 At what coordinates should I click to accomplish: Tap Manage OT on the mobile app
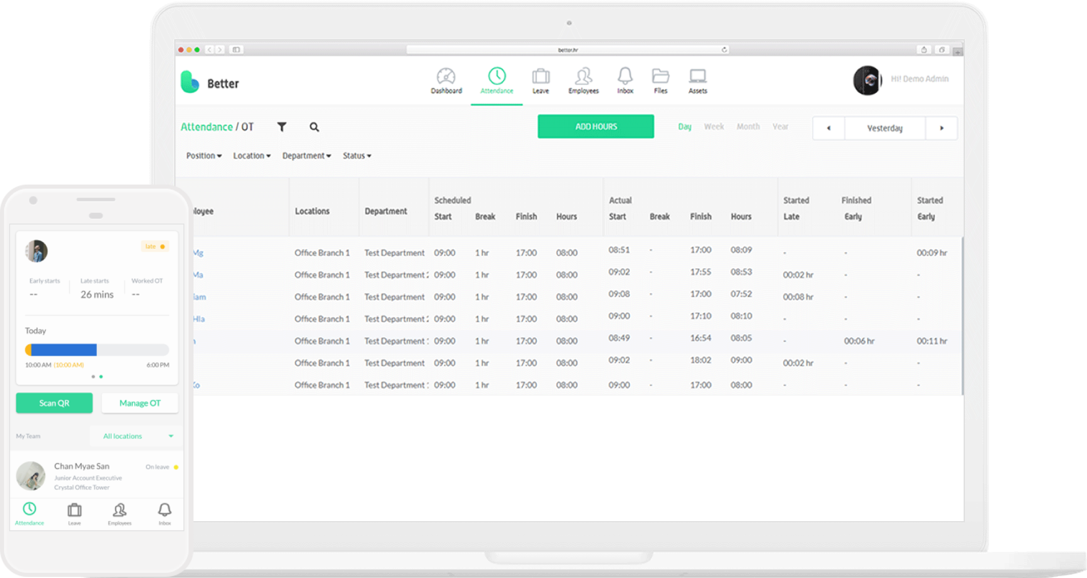(139, 403)
